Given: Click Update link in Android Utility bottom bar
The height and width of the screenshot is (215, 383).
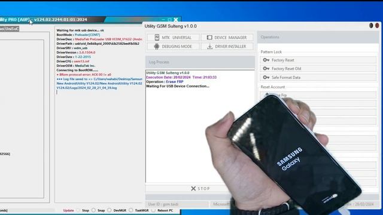Looking at the screenshot, I should coord(68,210).
